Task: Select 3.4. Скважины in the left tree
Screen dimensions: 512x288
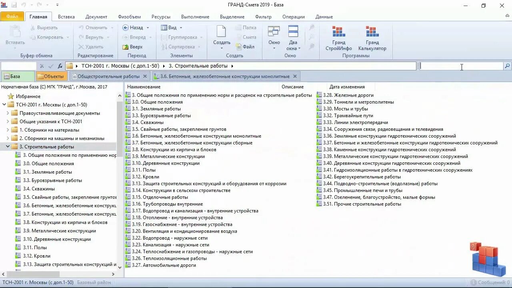Action: tap(35, 189)
